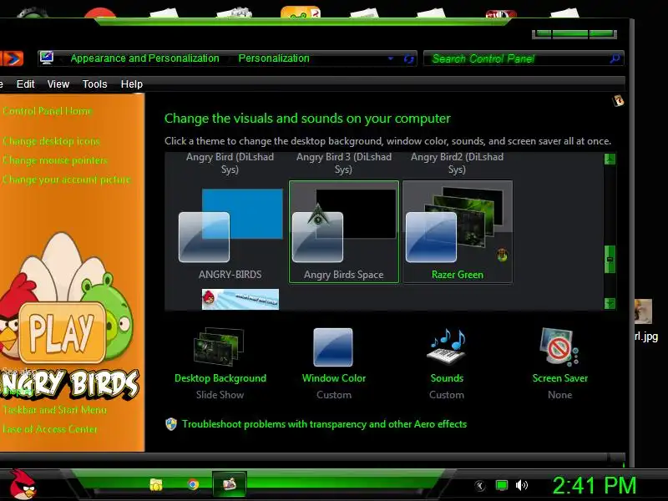
Task: Click the theme list scroll up arrow
Action: click(x=610, y=159)
